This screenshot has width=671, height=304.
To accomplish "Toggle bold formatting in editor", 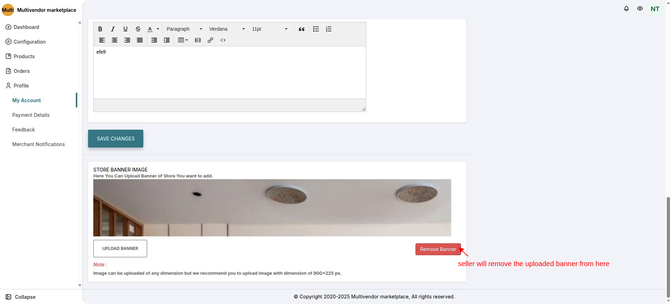I will pos(100,29).
